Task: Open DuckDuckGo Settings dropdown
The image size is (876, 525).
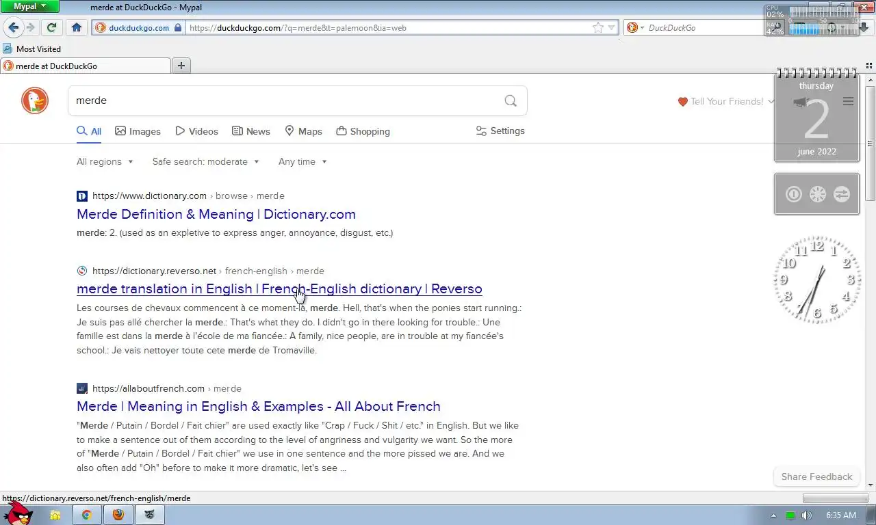Action: coord(500,131)
